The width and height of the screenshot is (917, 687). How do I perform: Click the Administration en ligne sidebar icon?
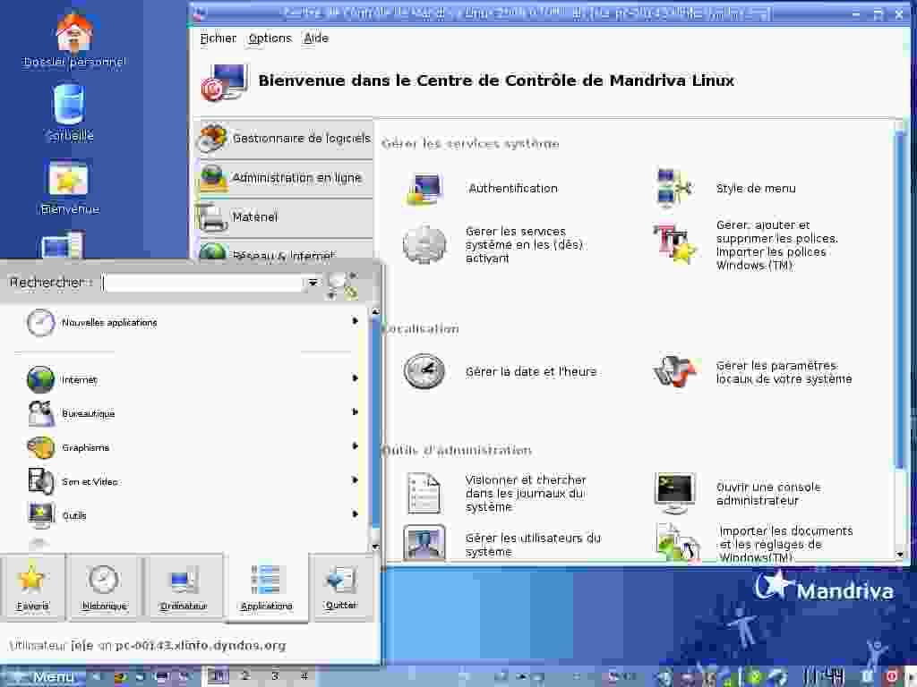pos(212,178)
